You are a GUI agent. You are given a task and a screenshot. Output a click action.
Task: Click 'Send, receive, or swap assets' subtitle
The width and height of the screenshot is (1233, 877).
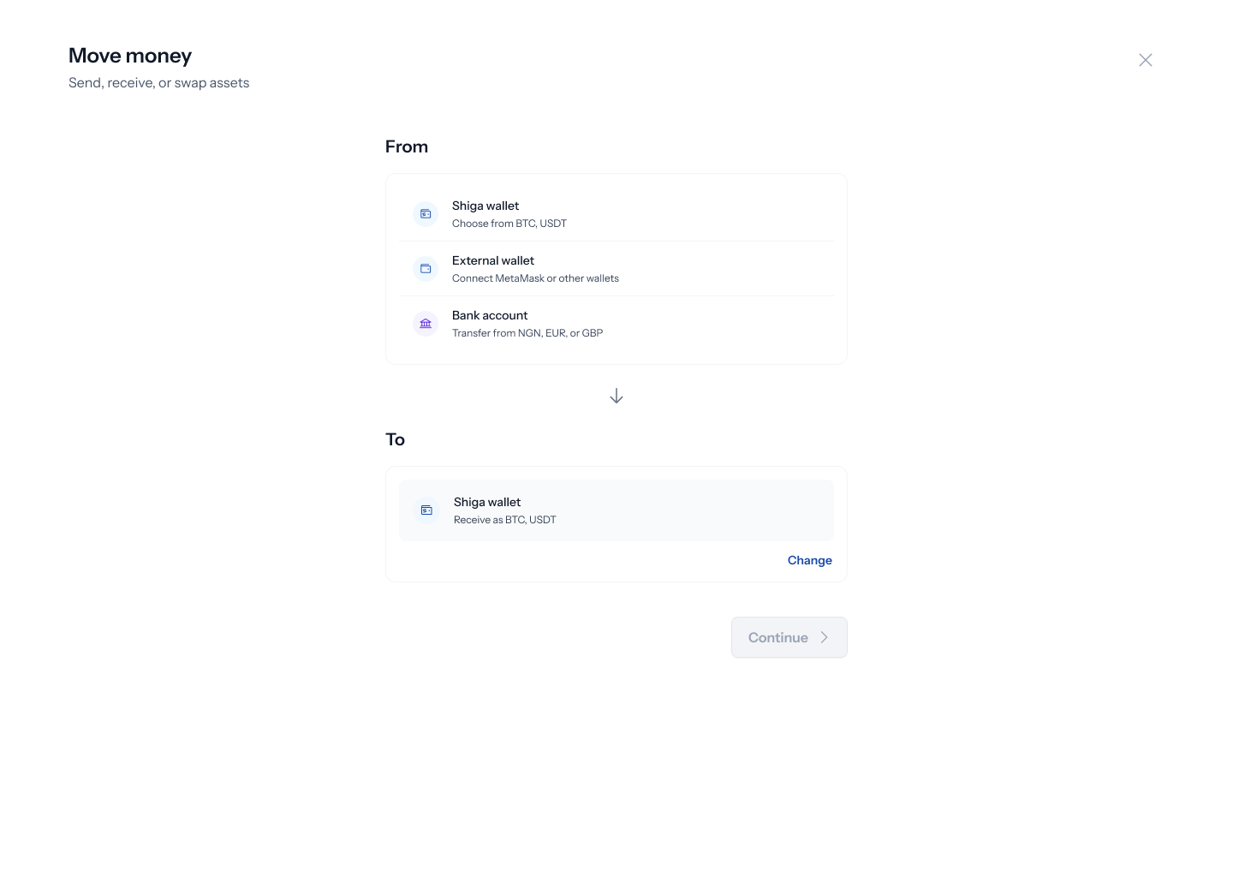[159, 83]
